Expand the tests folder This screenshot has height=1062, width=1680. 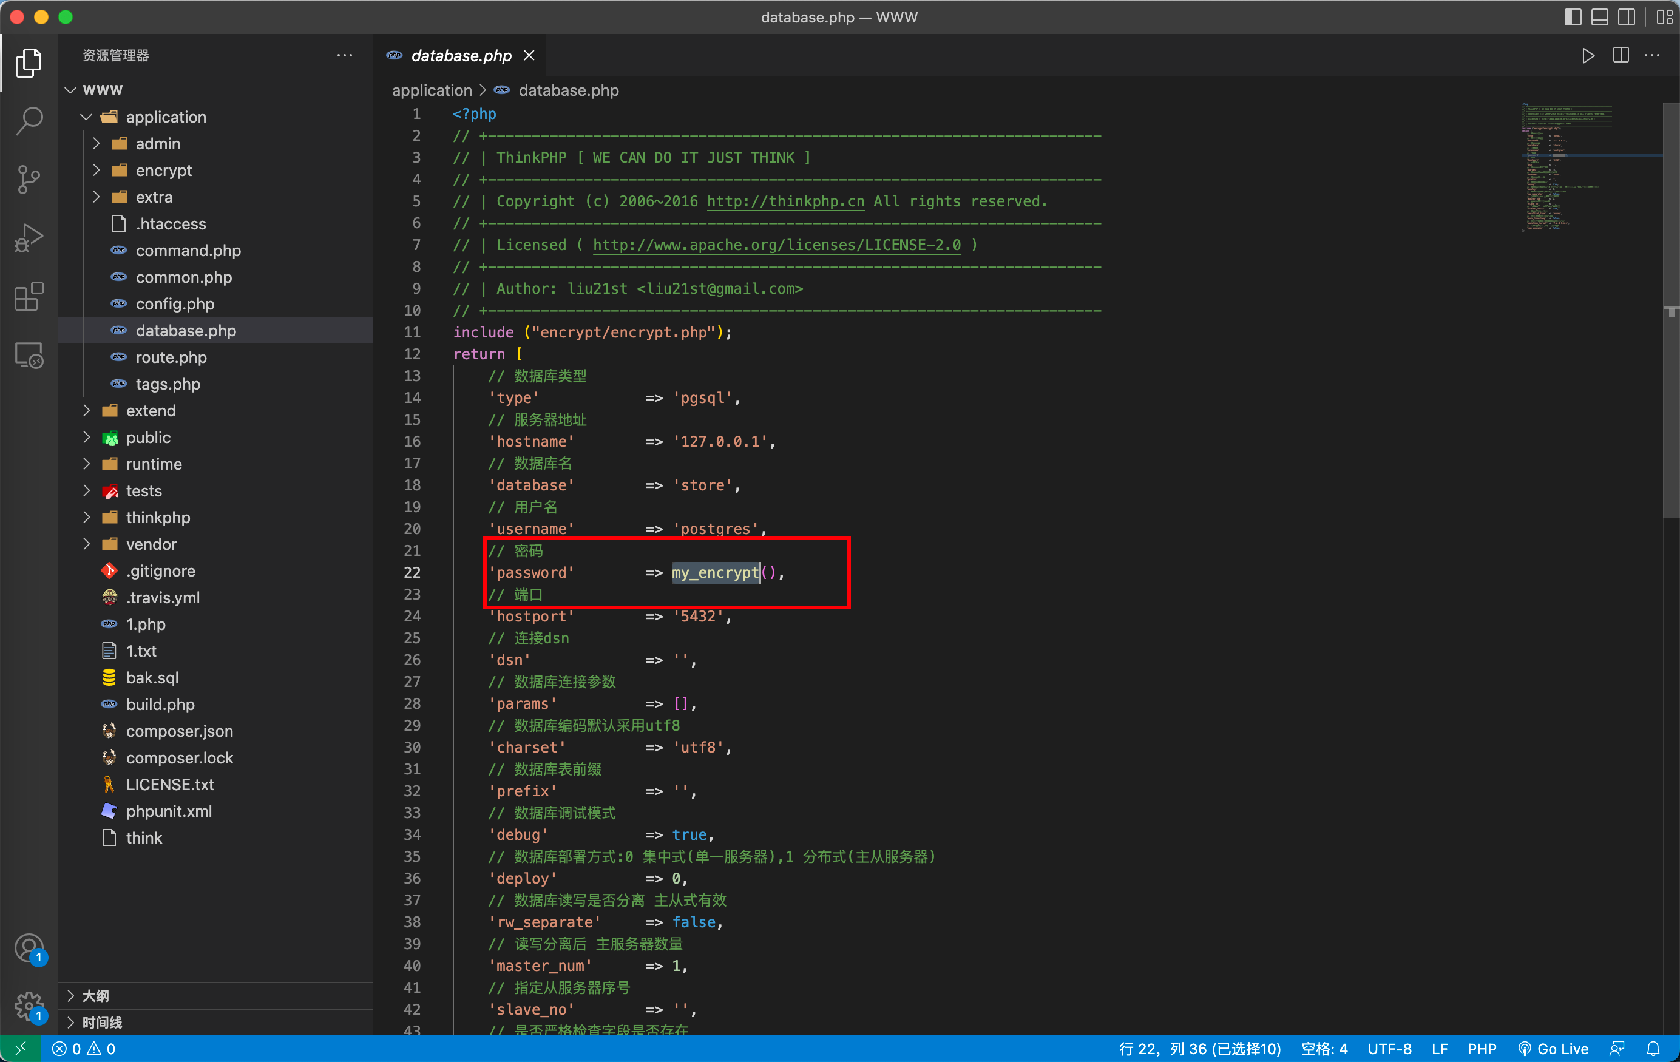pyautogui.click(x=87, y=490)
